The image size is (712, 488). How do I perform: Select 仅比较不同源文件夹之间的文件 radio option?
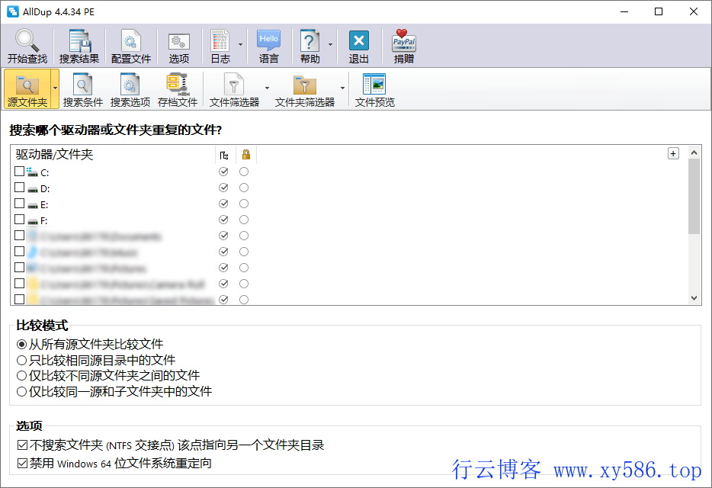point(108,376)
